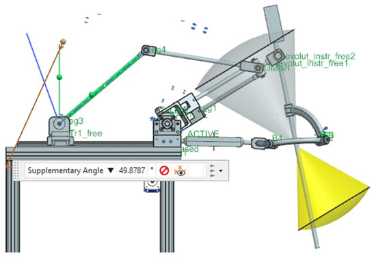This screenshot has width=376, height=258.
Task: Select the green dot on vertical line
Action: pos(59,77)
